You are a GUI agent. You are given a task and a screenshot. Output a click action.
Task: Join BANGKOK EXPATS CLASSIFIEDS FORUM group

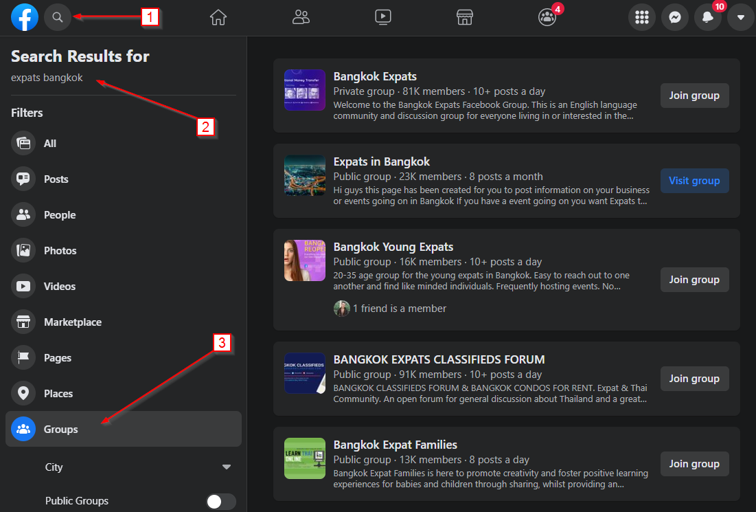pyautogui.click(x=694, y=378)
